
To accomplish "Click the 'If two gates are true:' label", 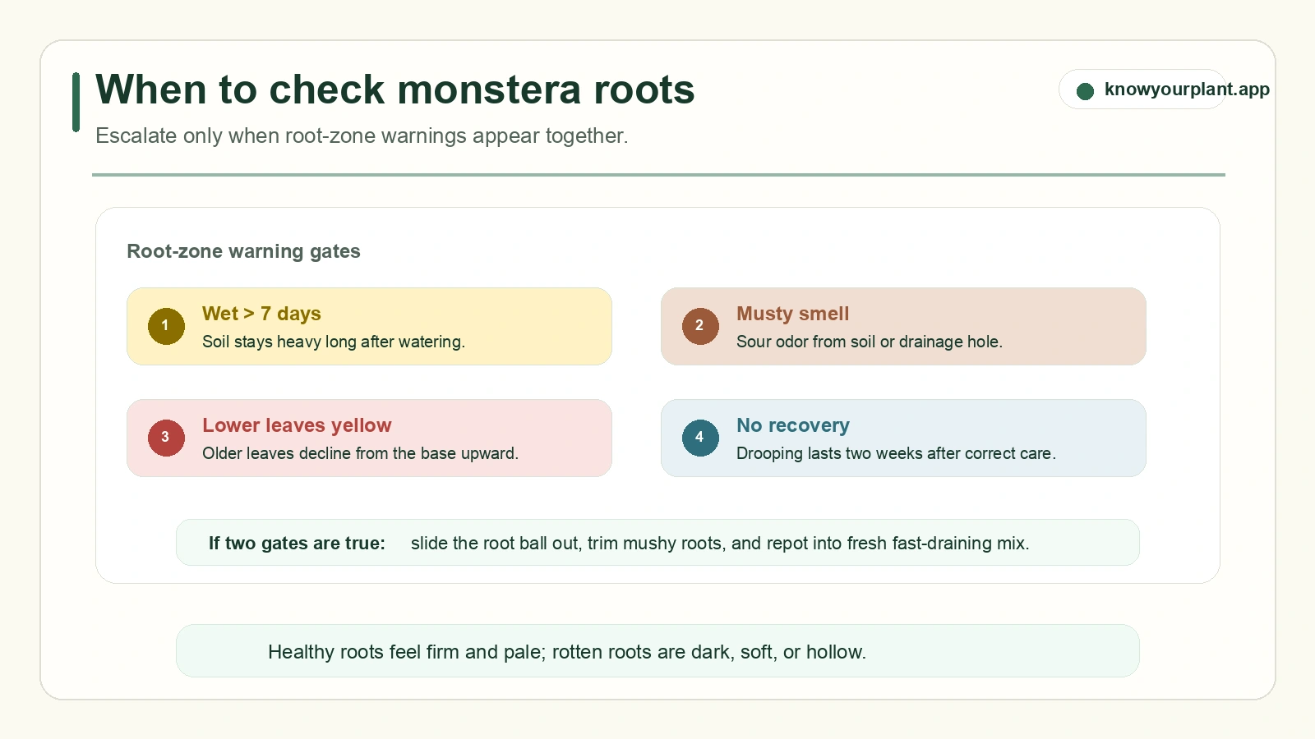I will pyautogui.click(x=297, y=543).
